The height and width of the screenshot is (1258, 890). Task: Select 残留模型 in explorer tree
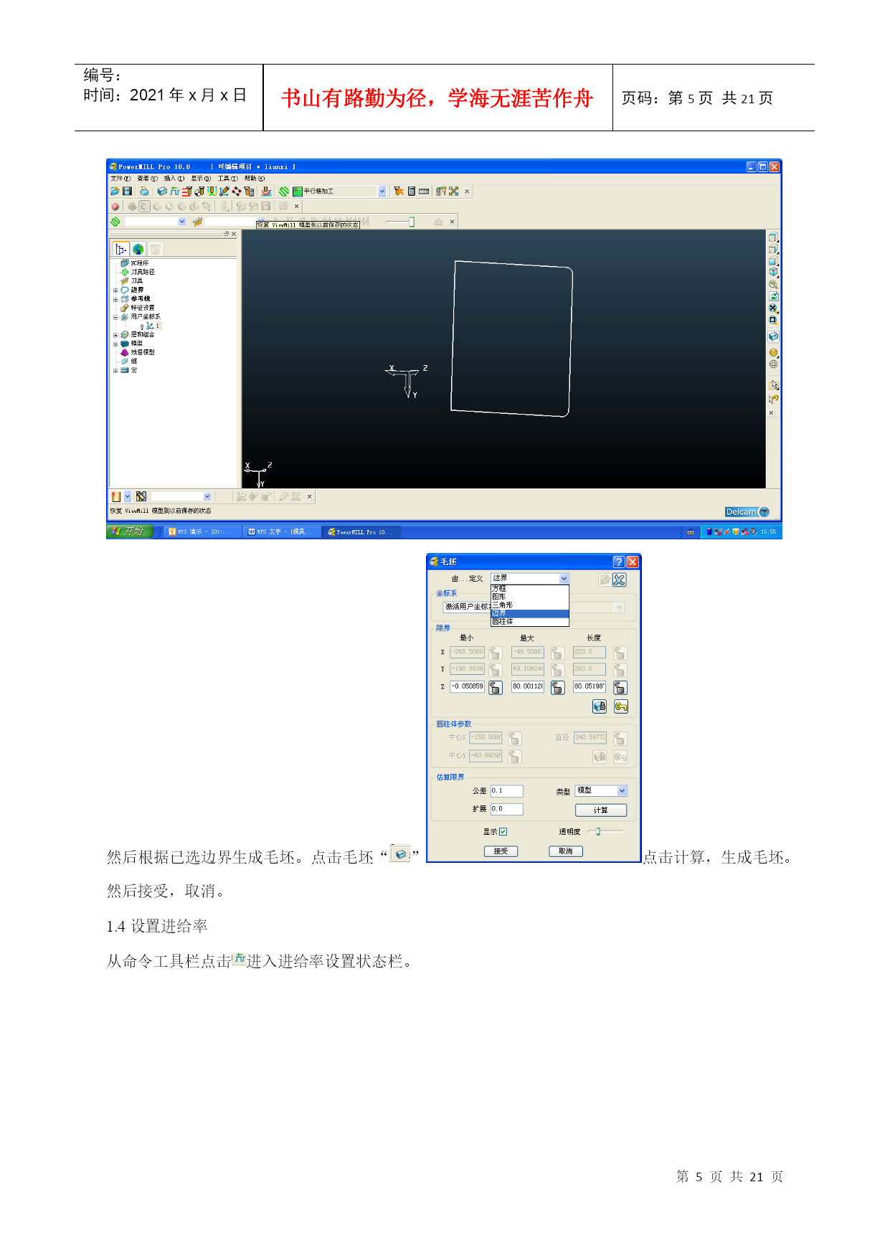click(x=143, y=352)
